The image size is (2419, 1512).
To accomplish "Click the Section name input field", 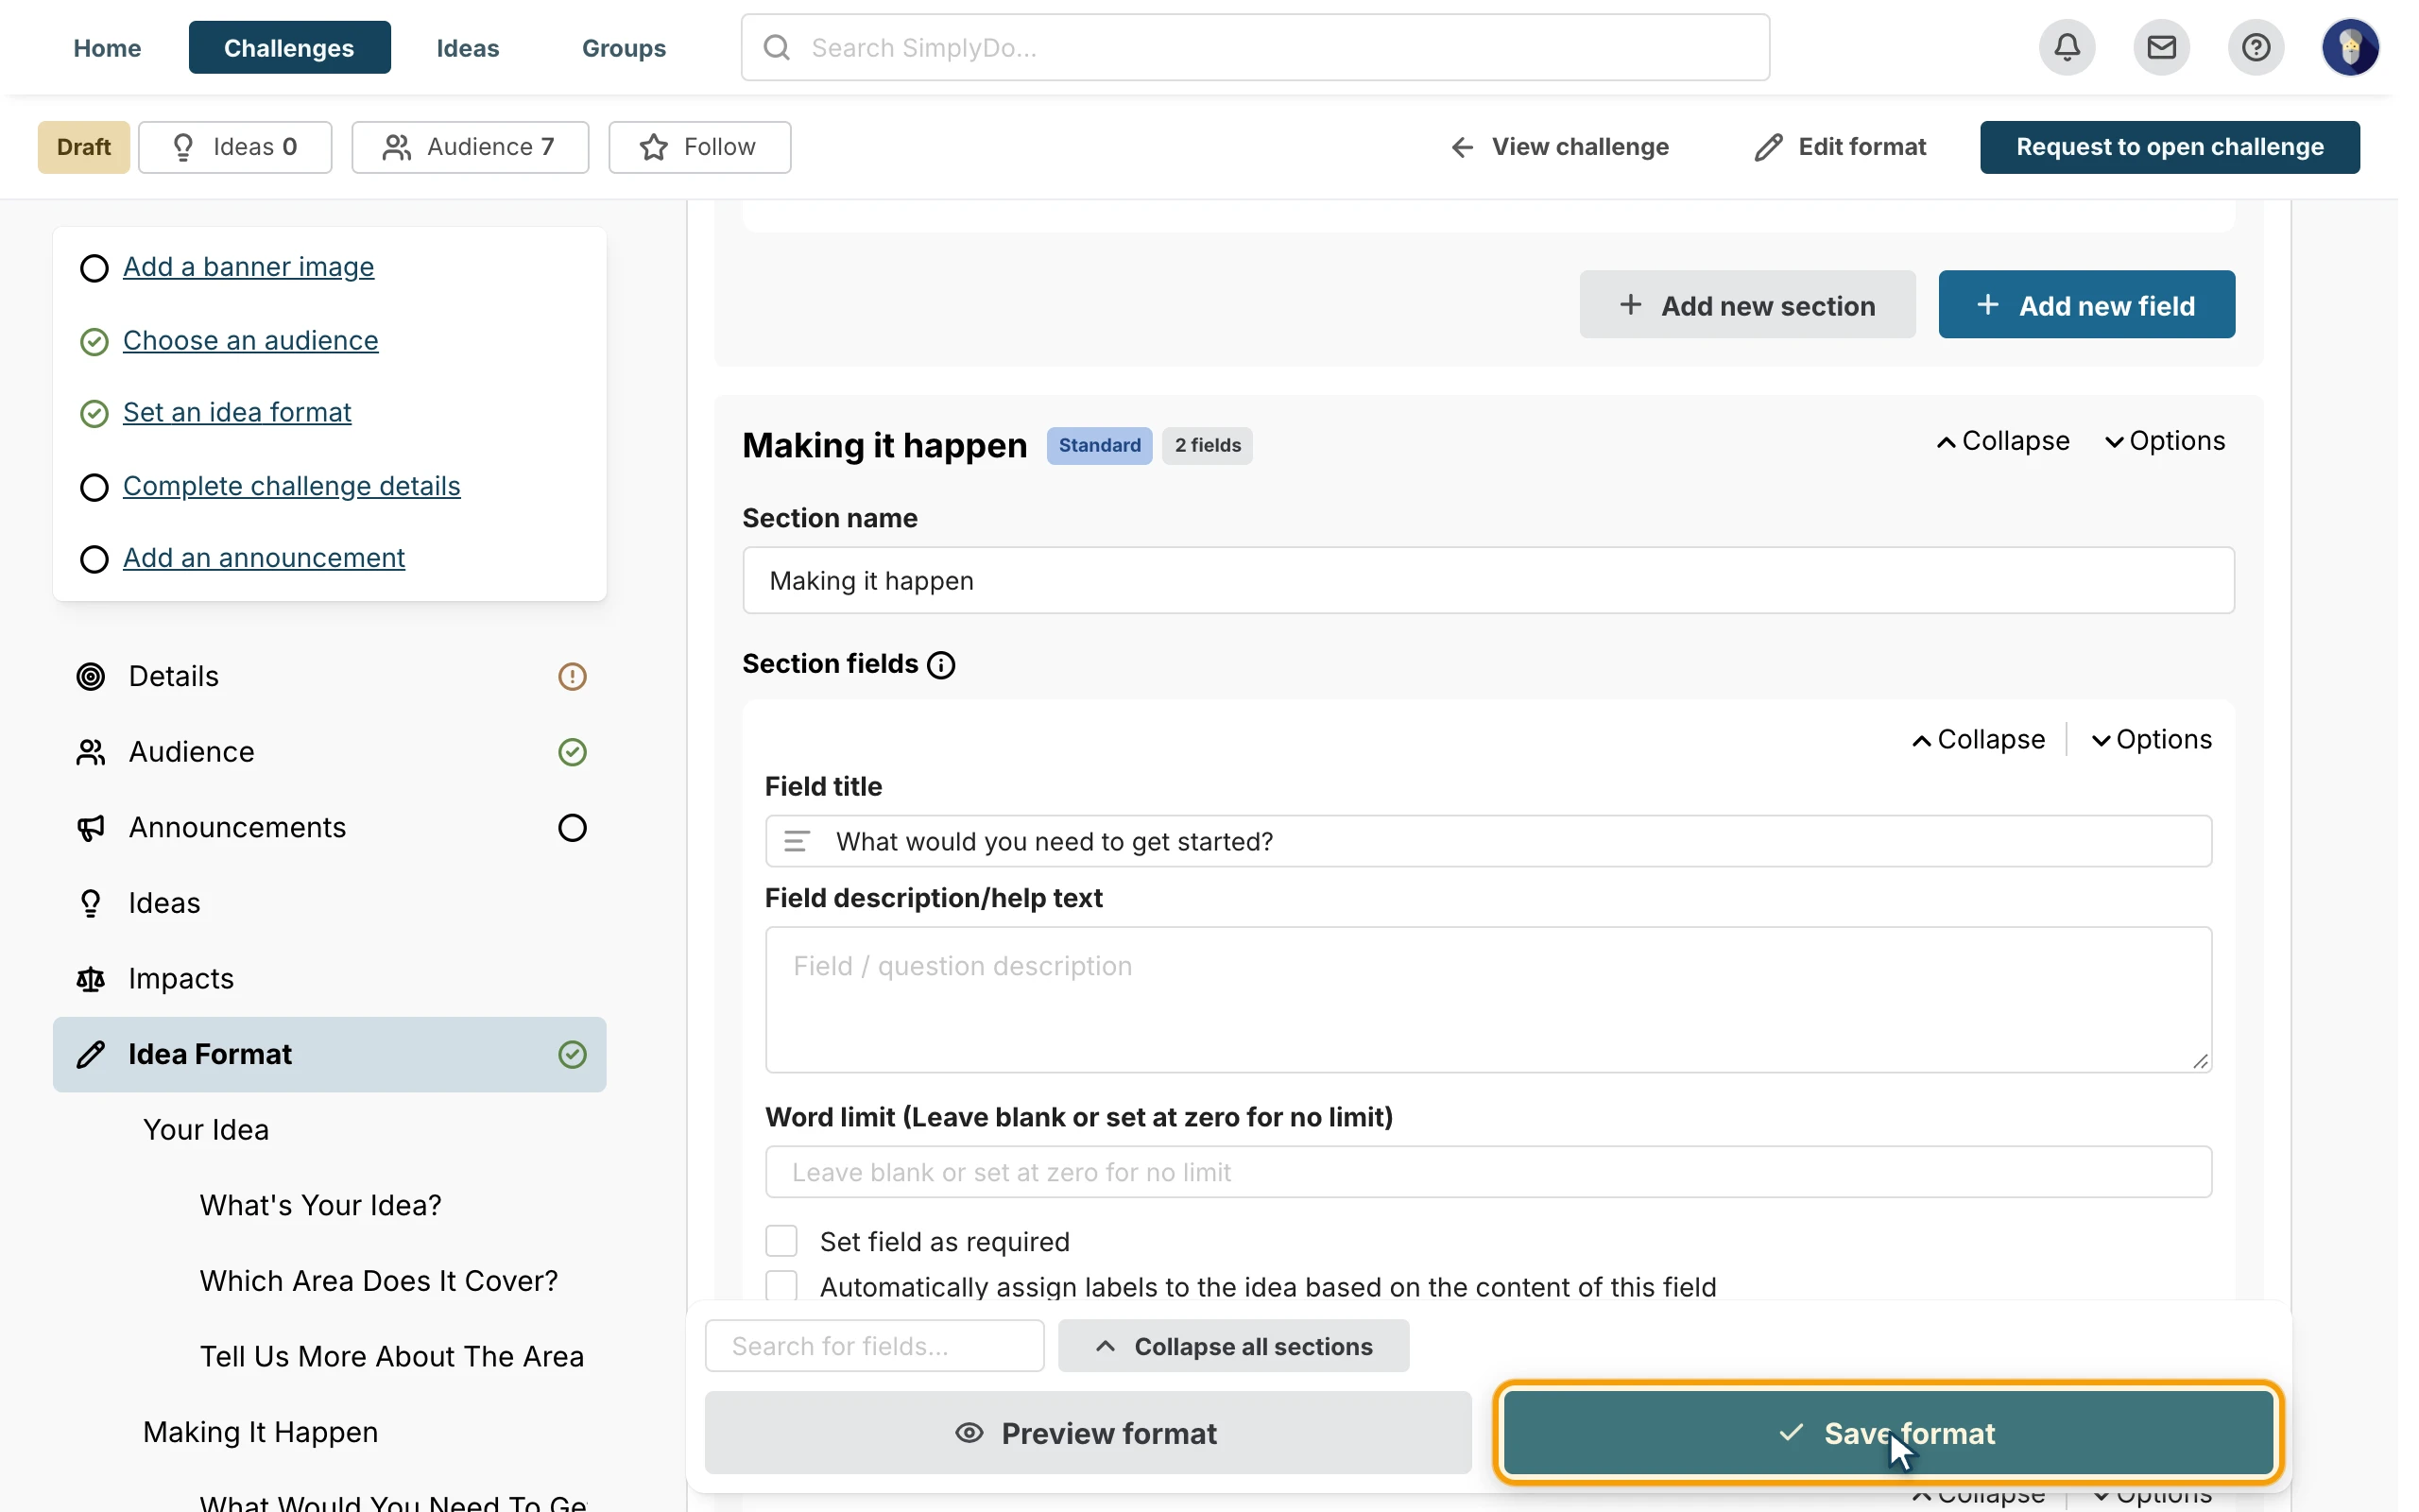I will (1488, 581).
